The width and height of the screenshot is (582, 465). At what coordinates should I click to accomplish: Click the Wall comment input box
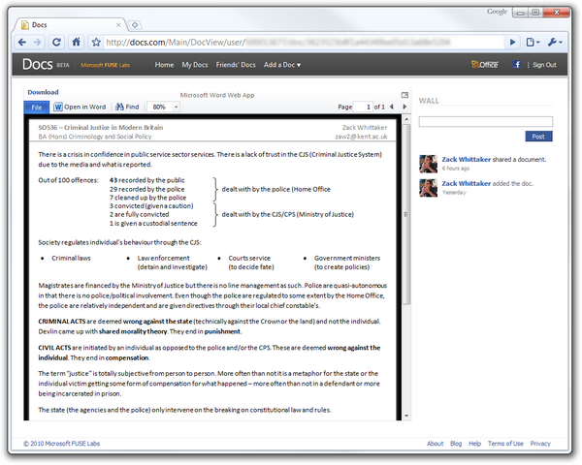point(486,121)
